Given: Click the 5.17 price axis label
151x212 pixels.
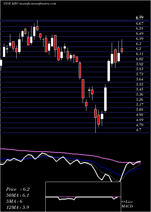Looking at the screenshot, I should click(140, 104).
